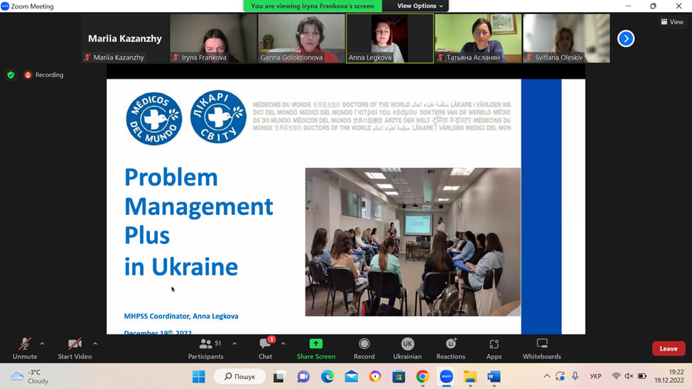Click the Médicos del Mundo logo
Screen dimensions: 692x389
click(154, 119)
